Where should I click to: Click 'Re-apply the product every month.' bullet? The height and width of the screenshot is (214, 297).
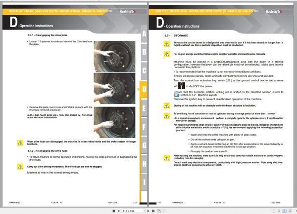(209, 151)
